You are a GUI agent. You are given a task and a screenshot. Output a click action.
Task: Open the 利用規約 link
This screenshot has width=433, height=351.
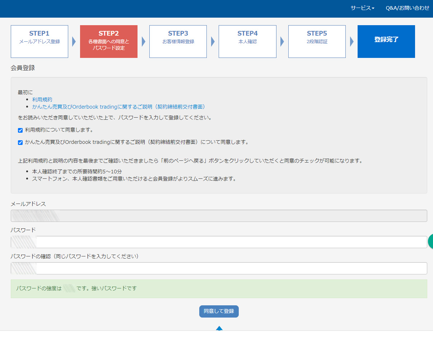pos(42,100)
